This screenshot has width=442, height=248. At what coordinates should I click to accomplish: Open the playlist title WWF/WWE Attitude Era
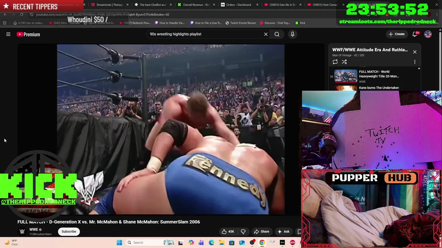pyautogui.click(x=370, y=50)
